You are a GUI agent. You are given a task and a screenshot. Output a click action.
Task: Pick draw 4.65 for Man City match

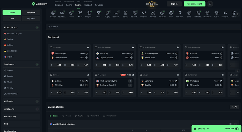(114, 65)
